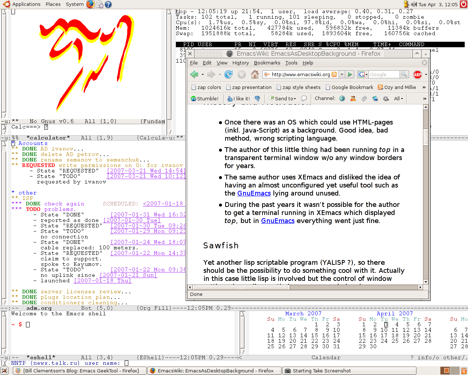Open the Adblock Plus dropdown arrow
Viewport: 468px width, 375px height.
pyautogui.click(x=426, y=74)
